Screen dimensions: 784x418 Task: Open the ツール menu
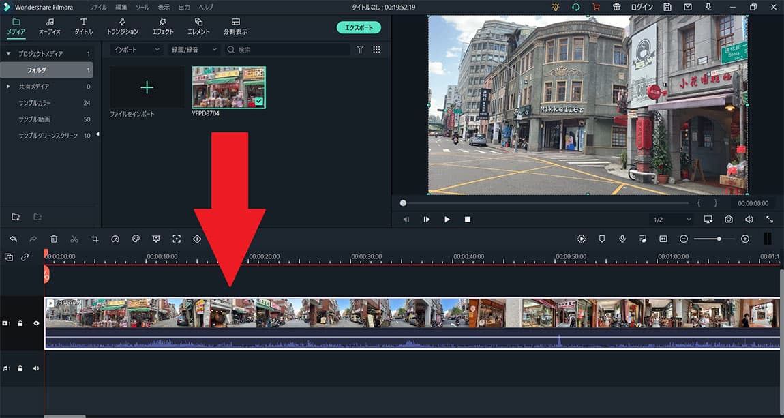(142, 7)
